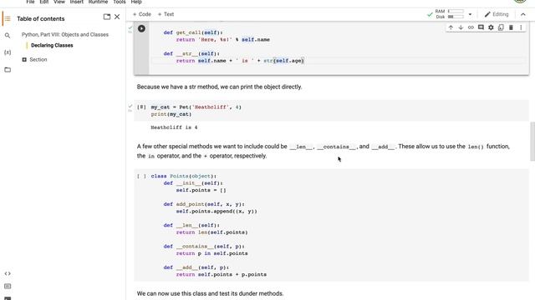Mirror cell in tab icon
535x300 pixels.
tap(501, 27)
